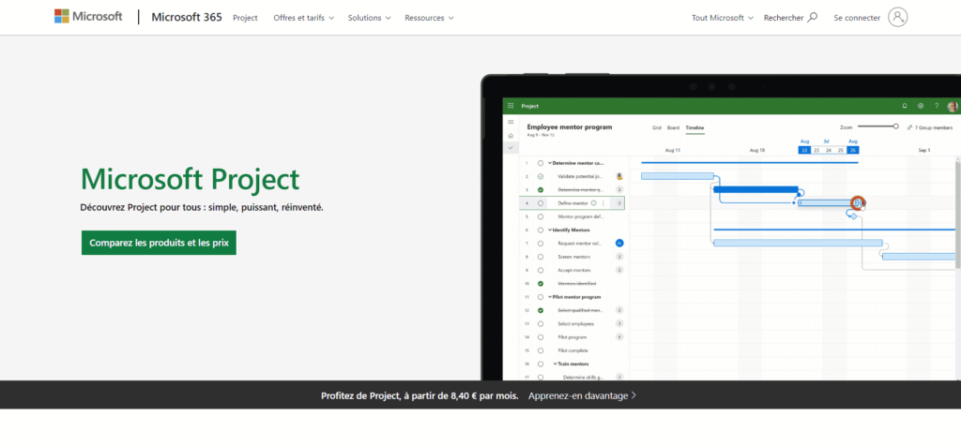961x446 pixels.
Task: Open the settings gear in Project header
Action: click(921, 106)
